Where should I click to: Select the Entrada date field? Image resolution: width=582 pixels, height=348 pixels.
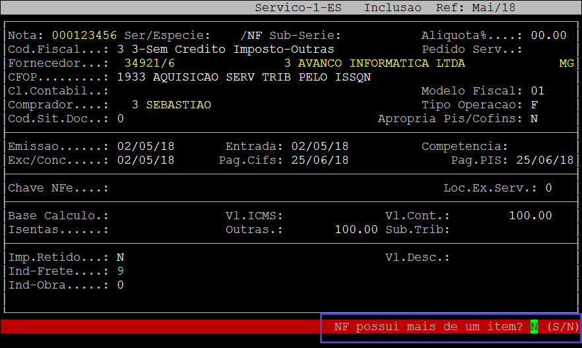click(x=319, y=147)
